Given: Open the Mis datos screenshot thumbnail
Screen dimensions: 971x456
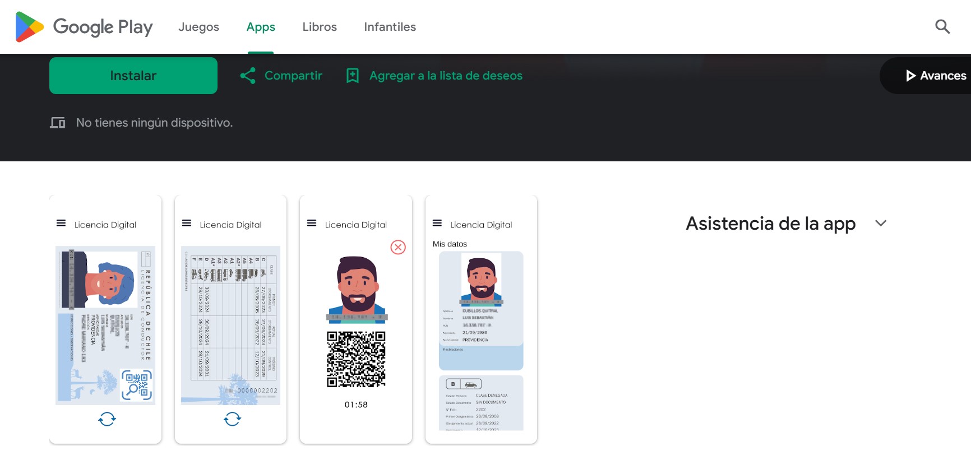Looking at the screenshot, I should 481,319.
